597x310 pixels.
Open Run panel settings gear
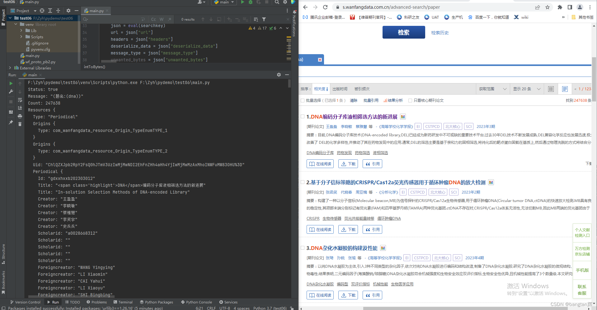[279, 75]
